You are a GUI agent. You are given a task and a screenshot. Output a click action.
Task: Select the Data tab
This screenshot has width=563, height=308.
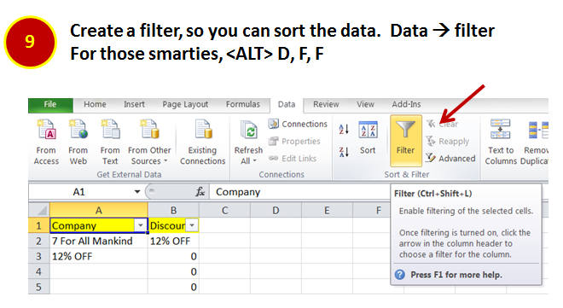[287, 104]
